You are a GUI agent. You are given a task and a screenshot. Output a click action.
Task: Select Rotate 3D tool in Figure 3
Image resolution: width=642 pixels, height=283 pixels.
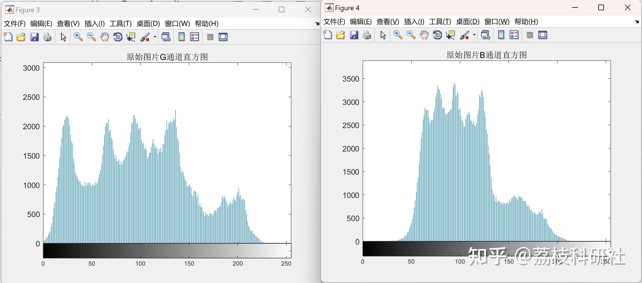click(118, 37)
